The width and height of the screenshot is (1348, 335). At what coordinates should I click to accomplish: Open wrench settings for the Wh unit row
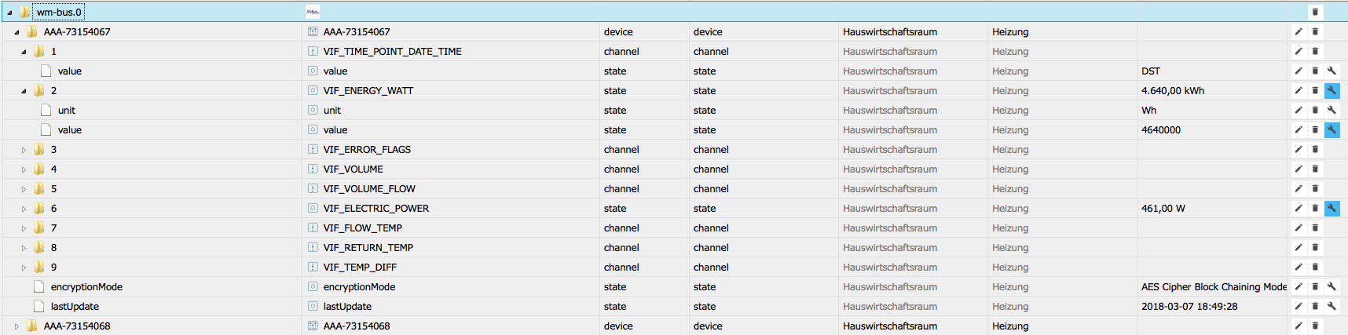pyautogui.click(x=1332, y=110)
